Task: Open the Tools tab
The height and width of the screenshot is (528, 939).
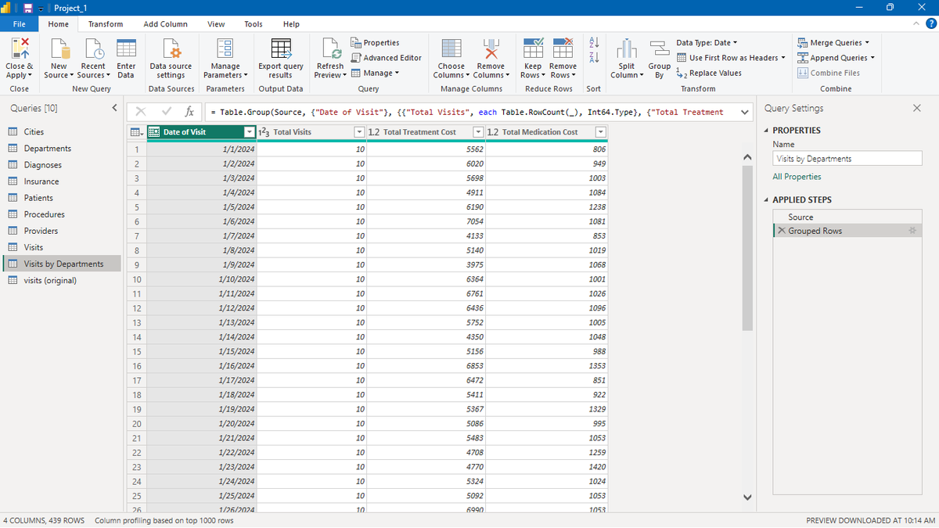Action: (x=254, y=24)
